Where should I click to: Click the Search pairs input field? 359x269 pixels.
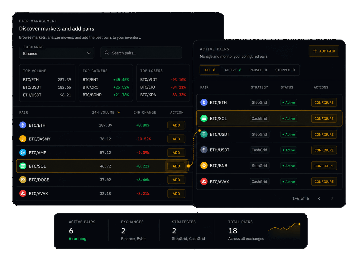(141, 53)
